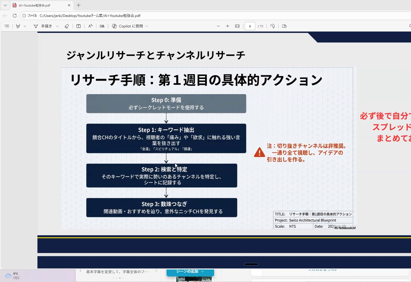Open a new browser tab
The height and width of the screenshot is (282, 411).
pos(79,5)
